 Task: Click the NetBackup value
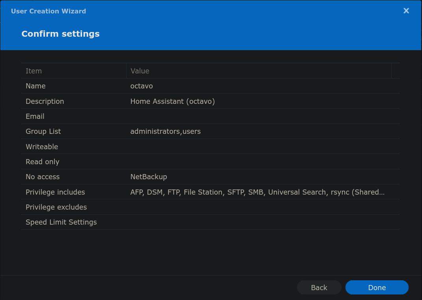(x=149, y=177)
